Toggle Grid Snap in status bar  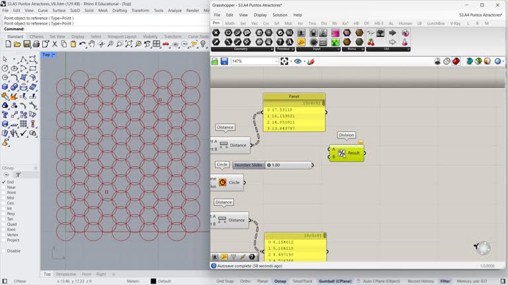click(225, 281)
